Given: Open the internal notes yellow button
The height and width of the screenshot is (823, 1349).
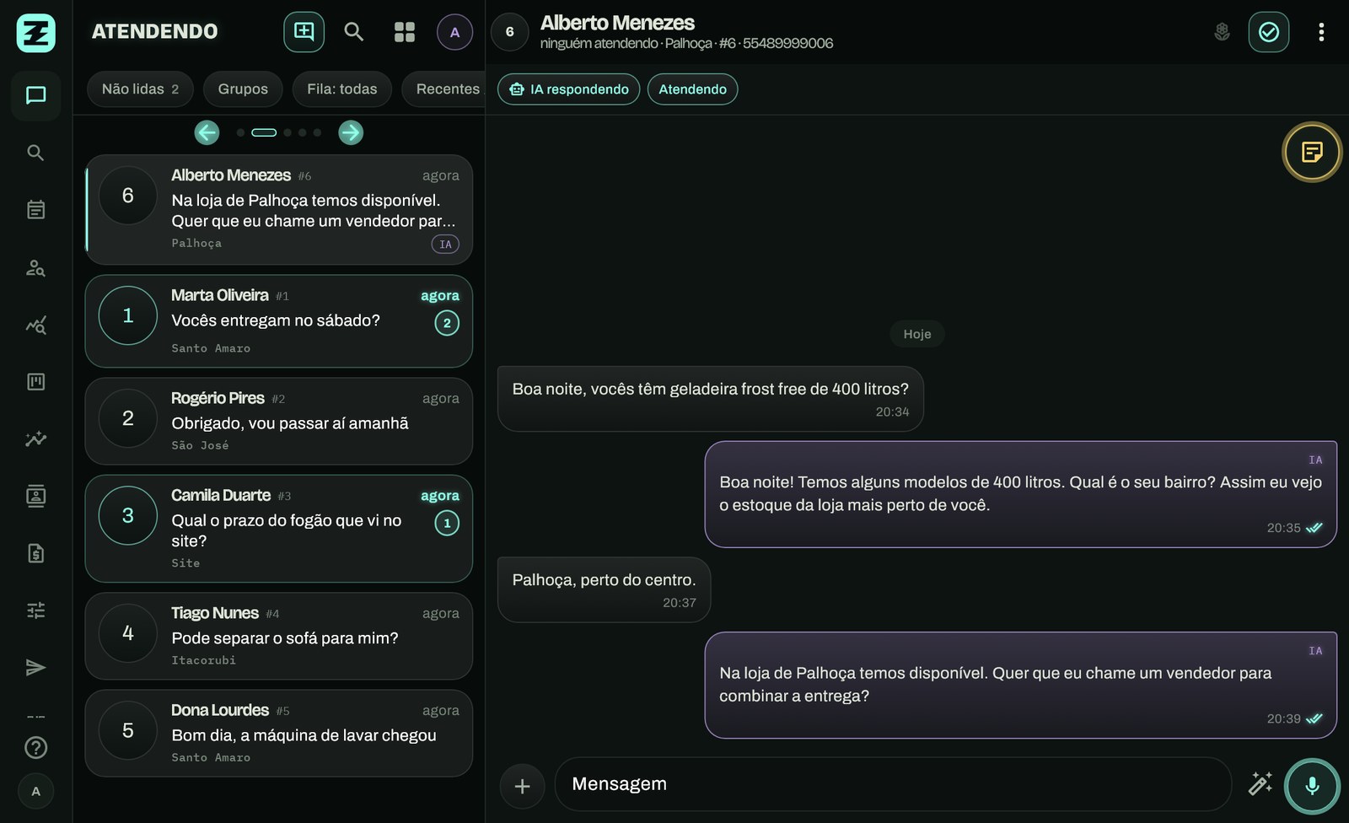Looking at the screenshot, I should pyautogui.click(x=1312, y=153).
